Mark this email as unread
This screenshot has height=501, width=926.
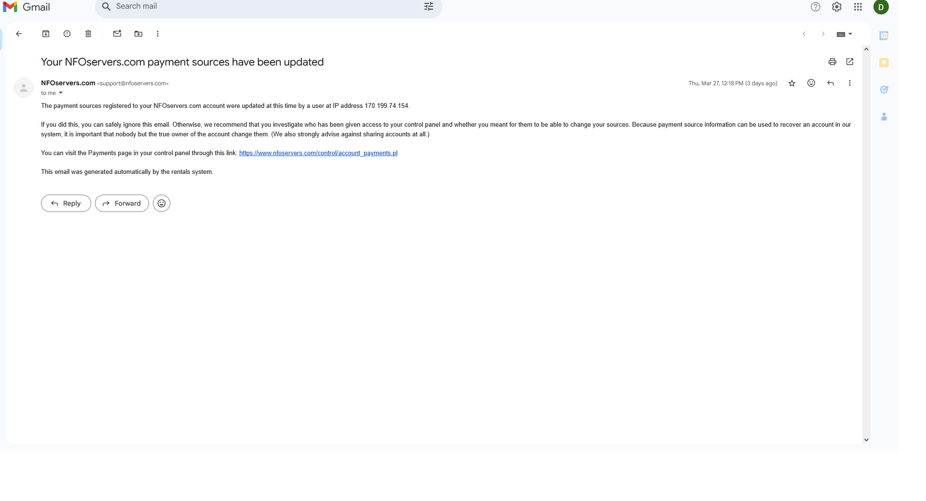tap(117, 34)
